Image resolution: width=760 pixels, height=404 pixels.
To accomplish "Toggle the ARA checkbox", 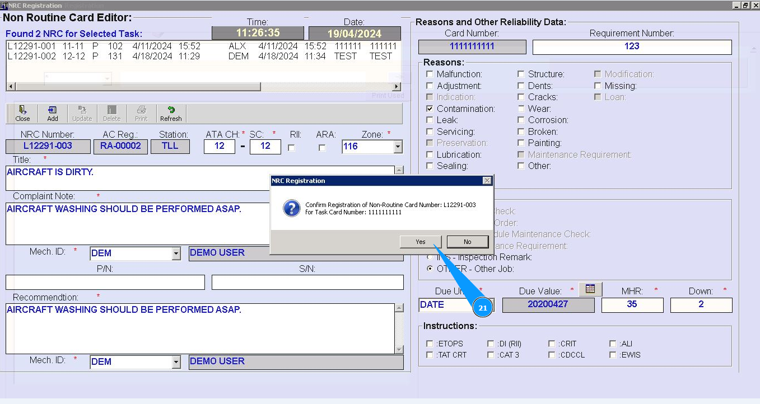I will [322, 148].
